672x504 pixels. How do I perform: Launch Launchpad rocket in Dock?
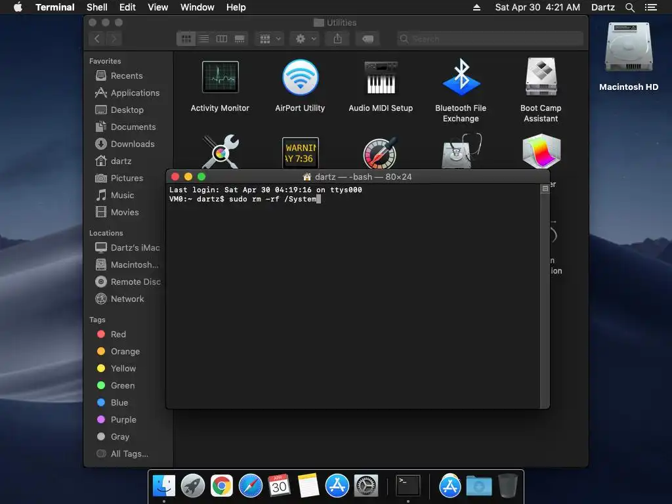point(193,486)
